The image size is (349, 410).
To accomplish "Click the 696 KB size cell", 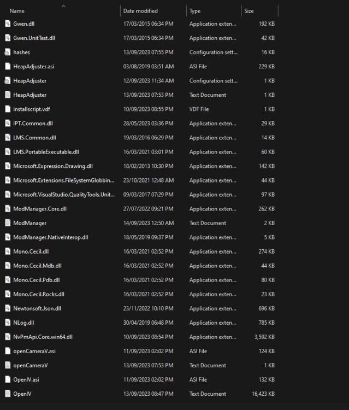I will [x=267, y=308].
